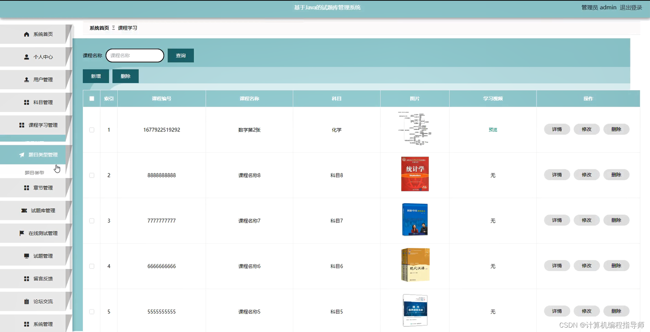Click the 删除 button above the table
Image resolution: width=650 pixels, height=332 pixels.
[126, 76]
